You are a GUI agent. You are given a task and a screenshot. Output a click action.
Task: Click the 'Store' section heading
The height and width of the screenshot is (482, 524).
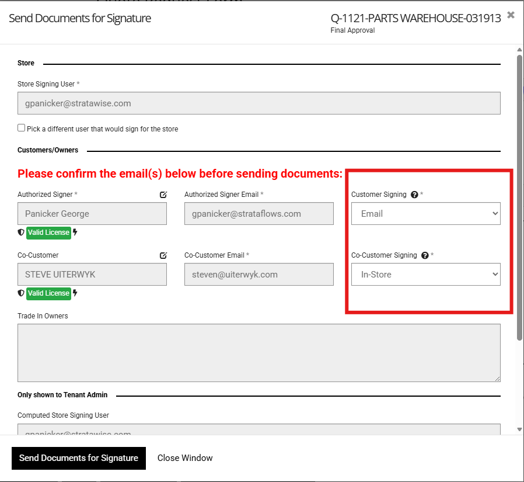click(26, 63)
